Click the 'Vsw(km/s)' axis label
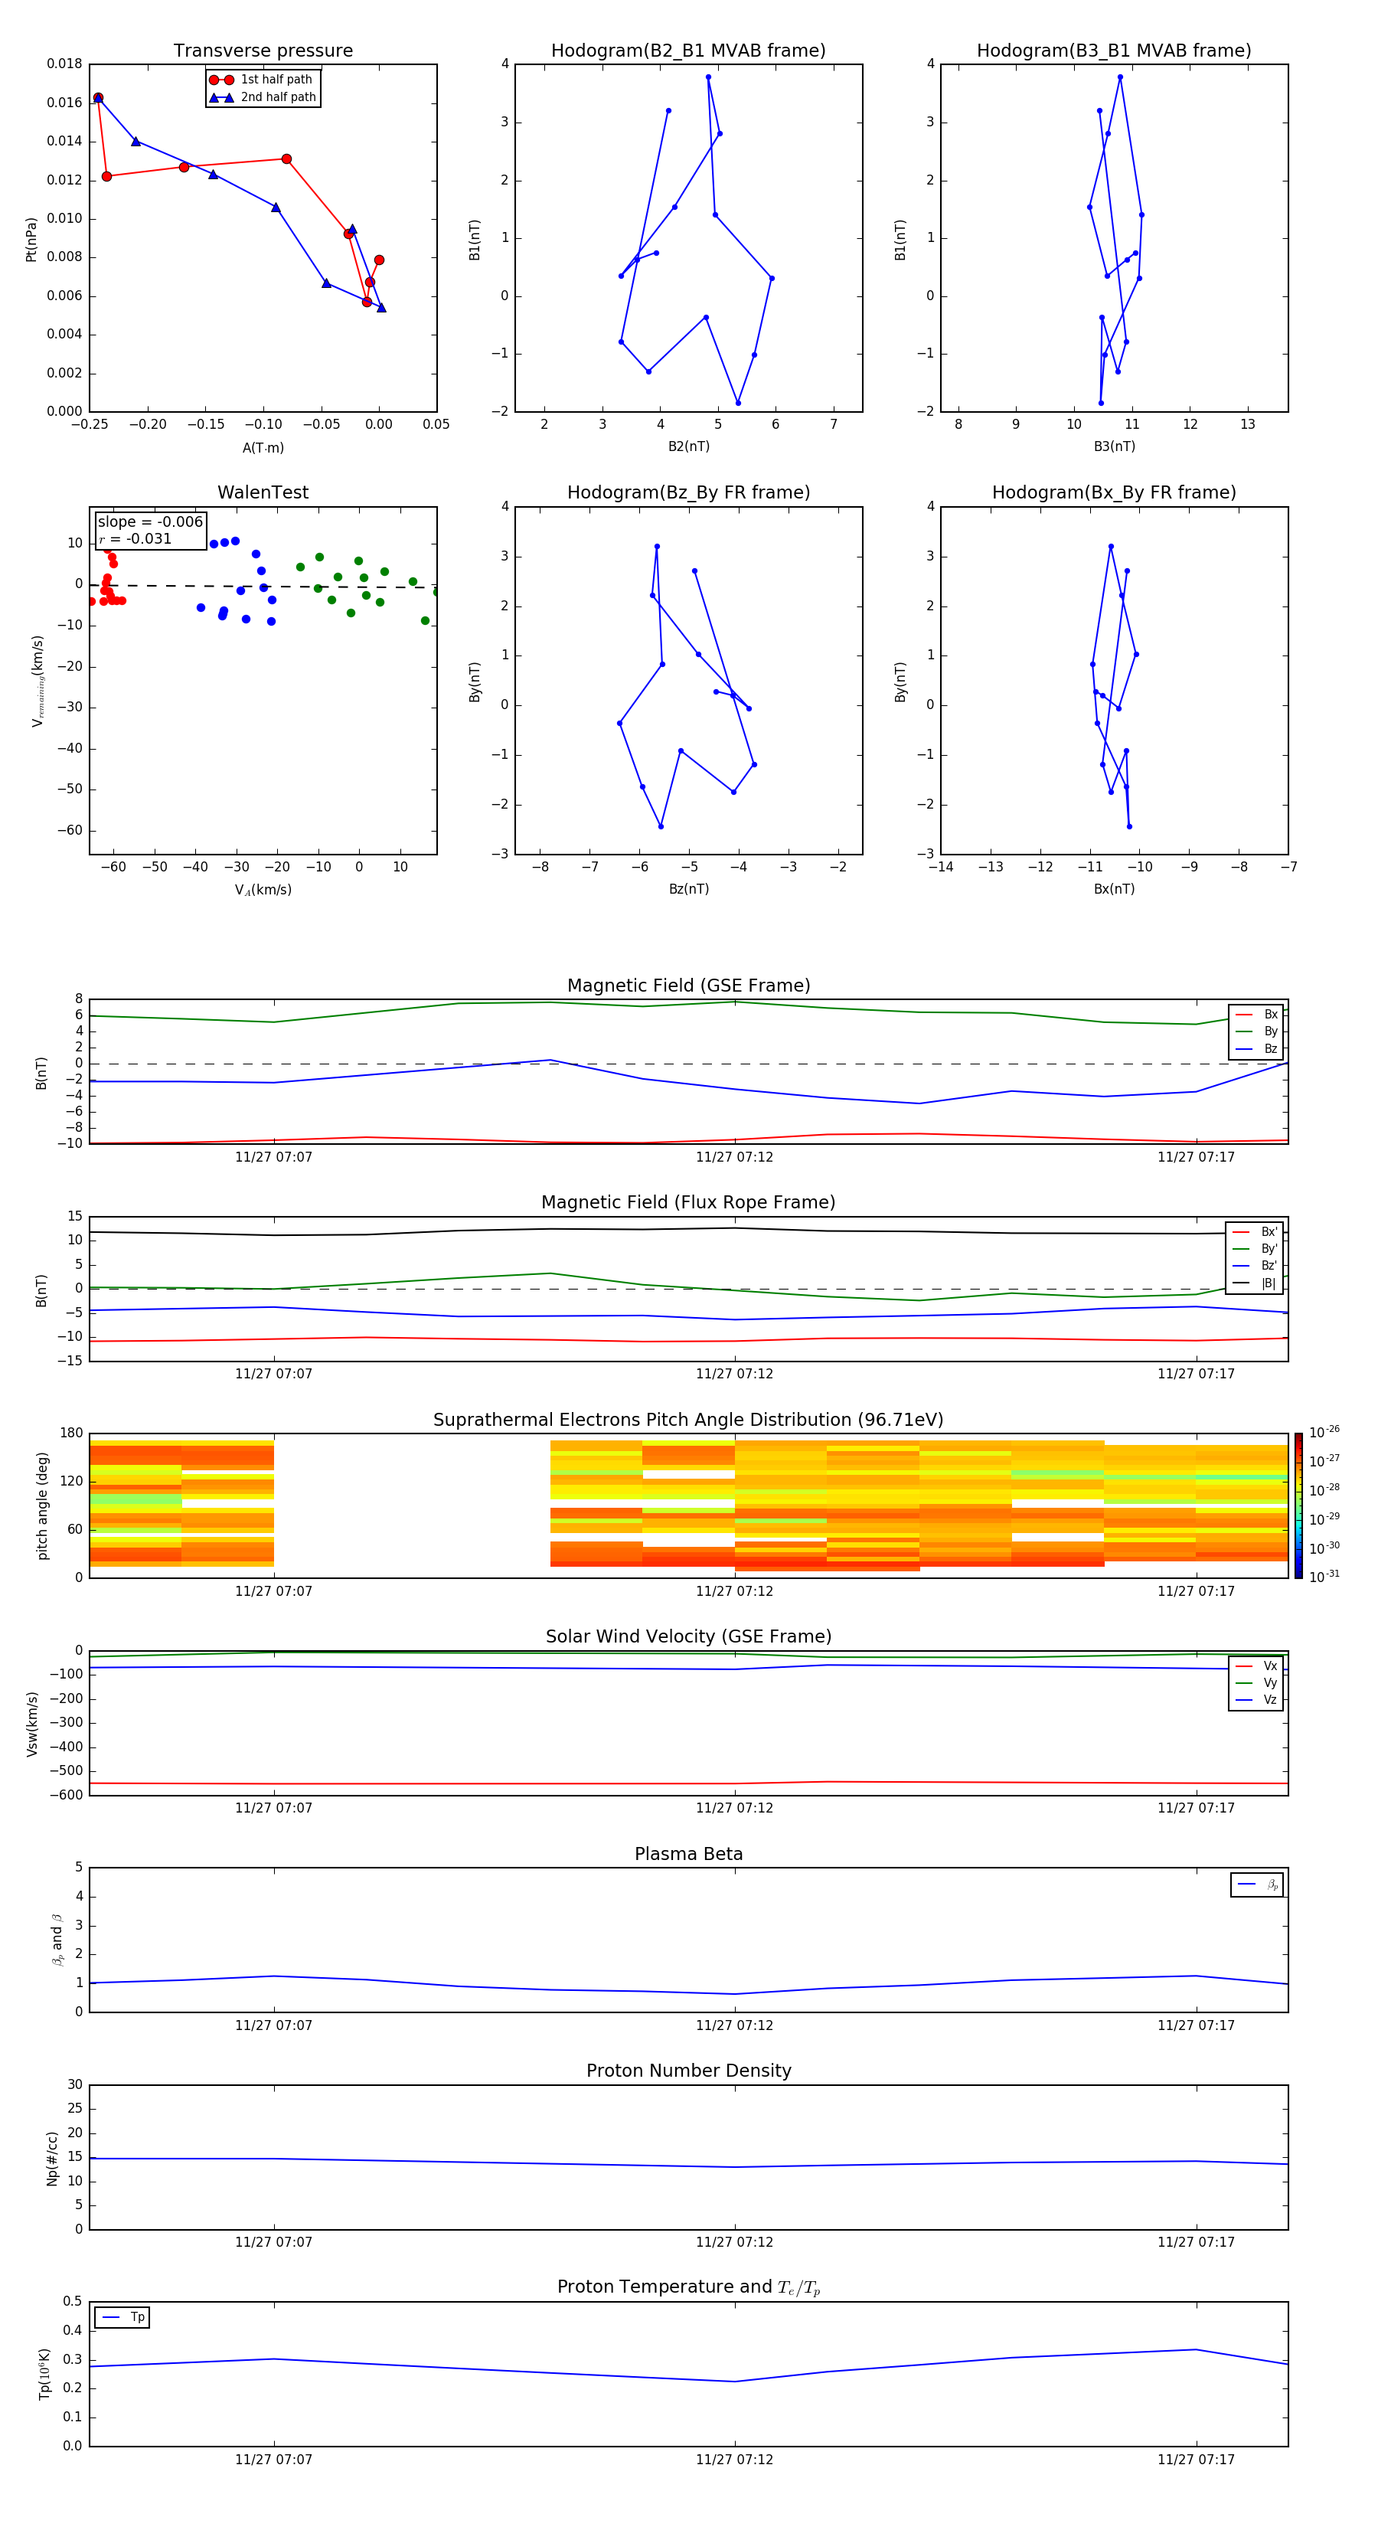Screen dimensions: 1378x2527 tap(31, 1724)
